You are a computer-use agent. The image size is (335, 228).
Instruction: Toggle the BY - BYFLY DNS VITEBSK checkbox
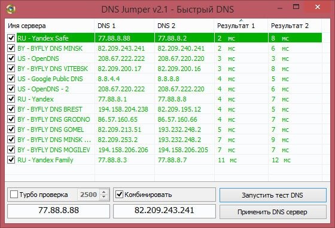[x=11, y=69]
